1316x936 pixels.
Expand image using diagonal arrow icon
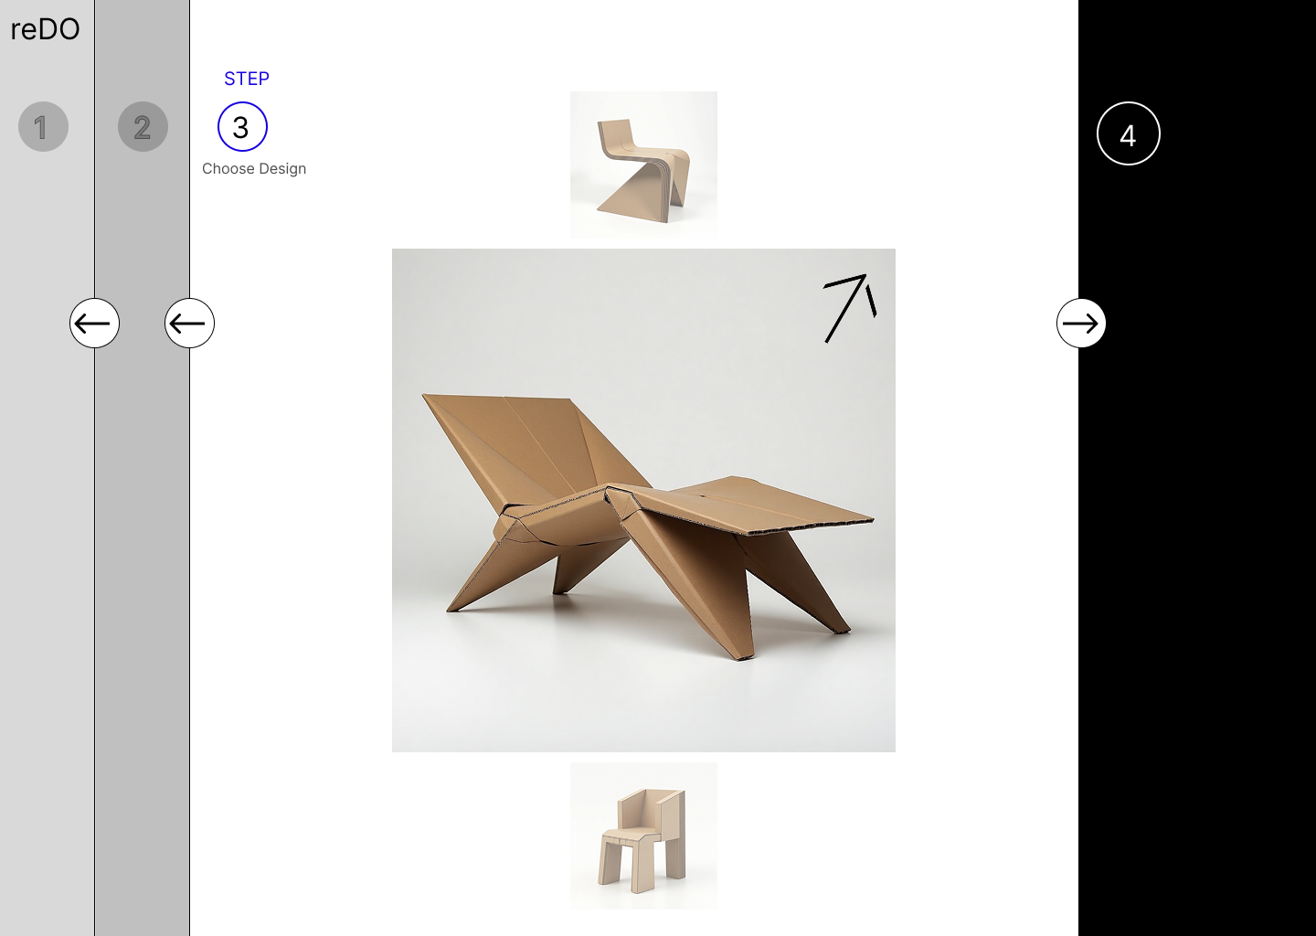(x=850, y=308)
